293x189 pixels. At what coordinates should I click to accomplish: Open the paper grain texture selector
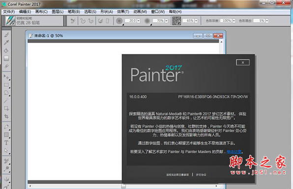coord(176,21)
